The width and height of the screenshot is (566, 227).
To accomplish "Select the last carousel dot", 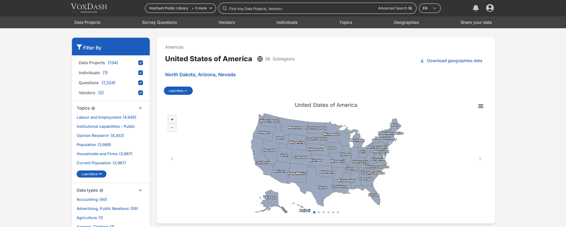I will tap(338, 212).
